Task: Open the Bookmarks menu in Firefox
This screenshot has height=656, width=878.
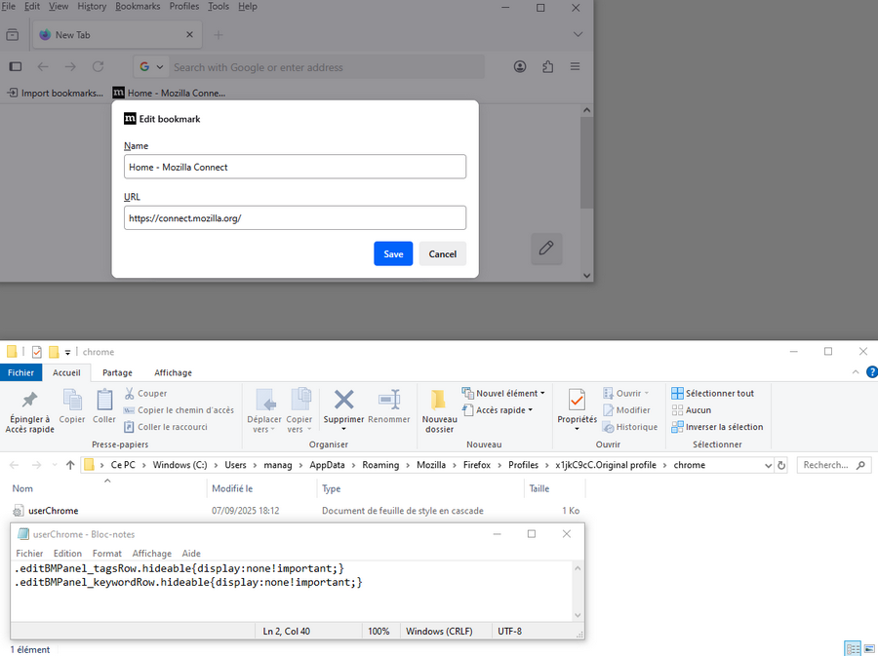Action: tap(138, 6)
